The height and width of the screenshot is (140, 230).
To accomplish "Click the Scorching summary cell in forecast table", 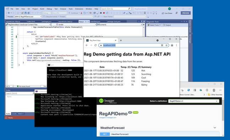I will coord(146,74).
